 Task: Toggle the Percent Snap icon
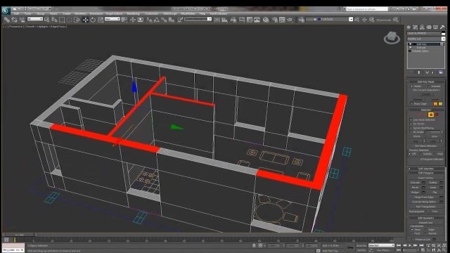[x=164, y=20]
